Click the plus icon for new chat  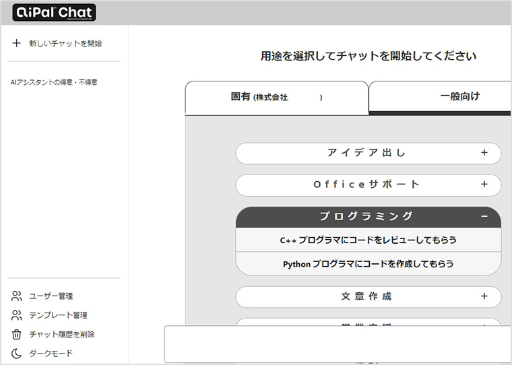coord(16,43)
